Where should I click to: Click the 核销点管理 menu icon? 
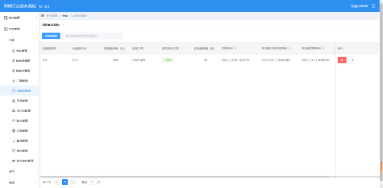(x=13, y=71)
